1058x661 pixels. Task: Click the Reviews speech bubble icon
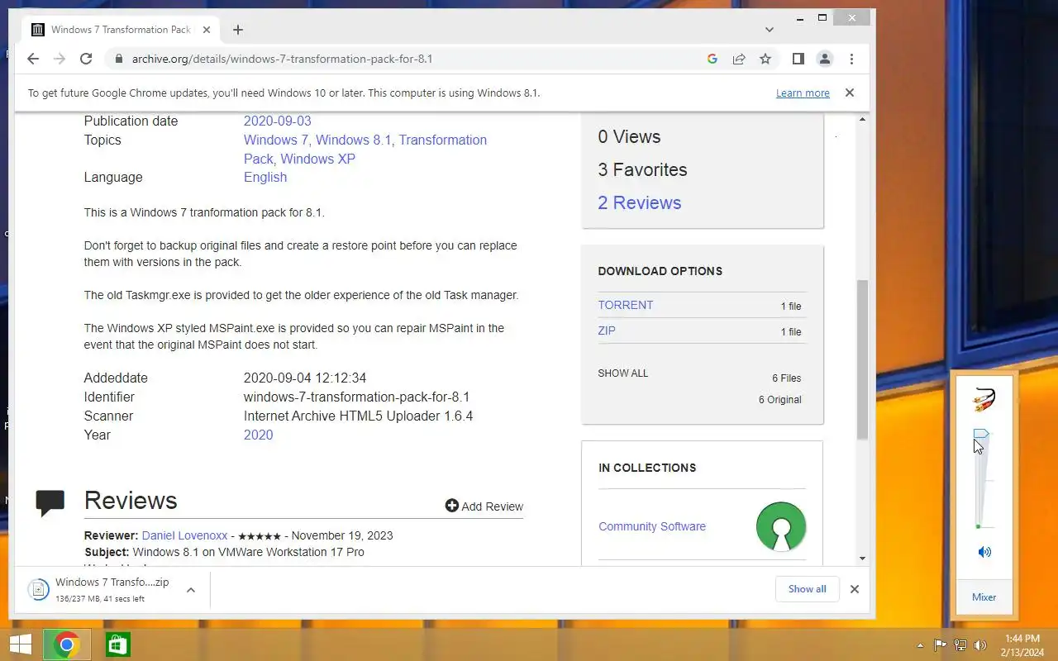[x=50, y=502]
